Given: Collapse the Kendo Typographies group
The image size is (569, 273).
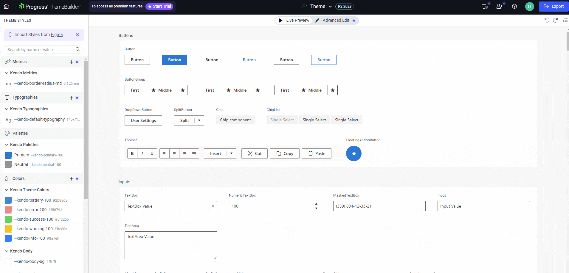Looking at the screenshot, I should 7,109.
